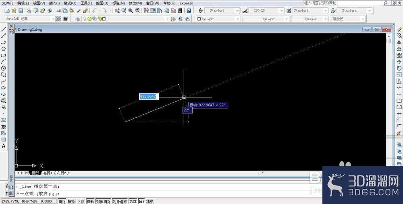The width and height of the screenshot is (403, 204).
Task: Toggle 极轴 polar tracking in status bar
Action: click(x=90, y=202)
